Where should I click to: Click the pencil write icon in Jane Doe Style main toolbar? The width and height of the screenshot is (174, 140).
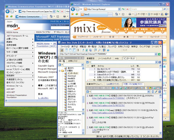83,50
